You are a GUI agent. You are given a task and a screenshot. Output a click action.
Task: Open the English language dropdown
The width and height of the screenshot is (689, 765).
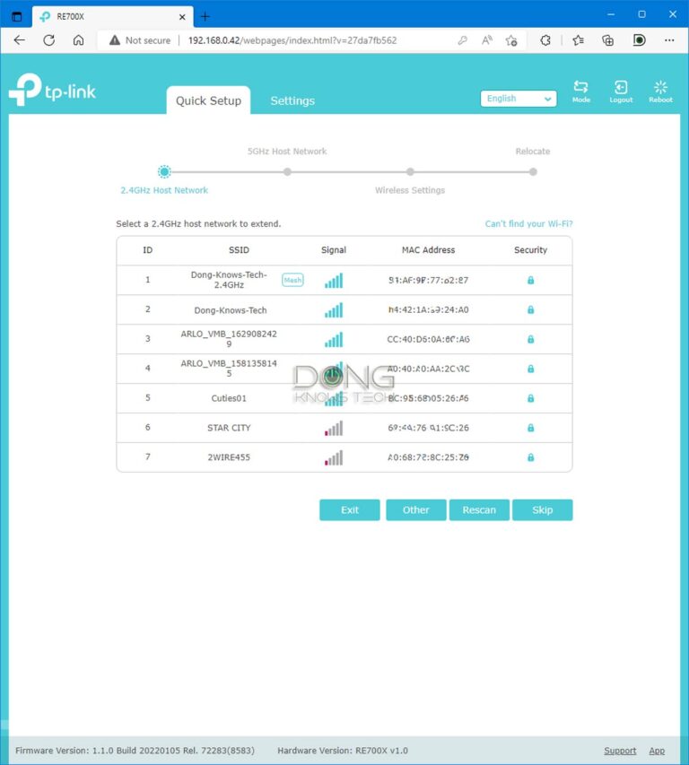(x=519, y=99)
